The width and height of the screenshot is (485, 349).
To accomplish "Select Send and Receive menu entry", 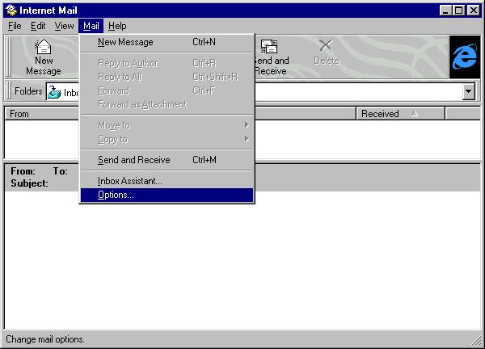I will (x=167, y=160).
